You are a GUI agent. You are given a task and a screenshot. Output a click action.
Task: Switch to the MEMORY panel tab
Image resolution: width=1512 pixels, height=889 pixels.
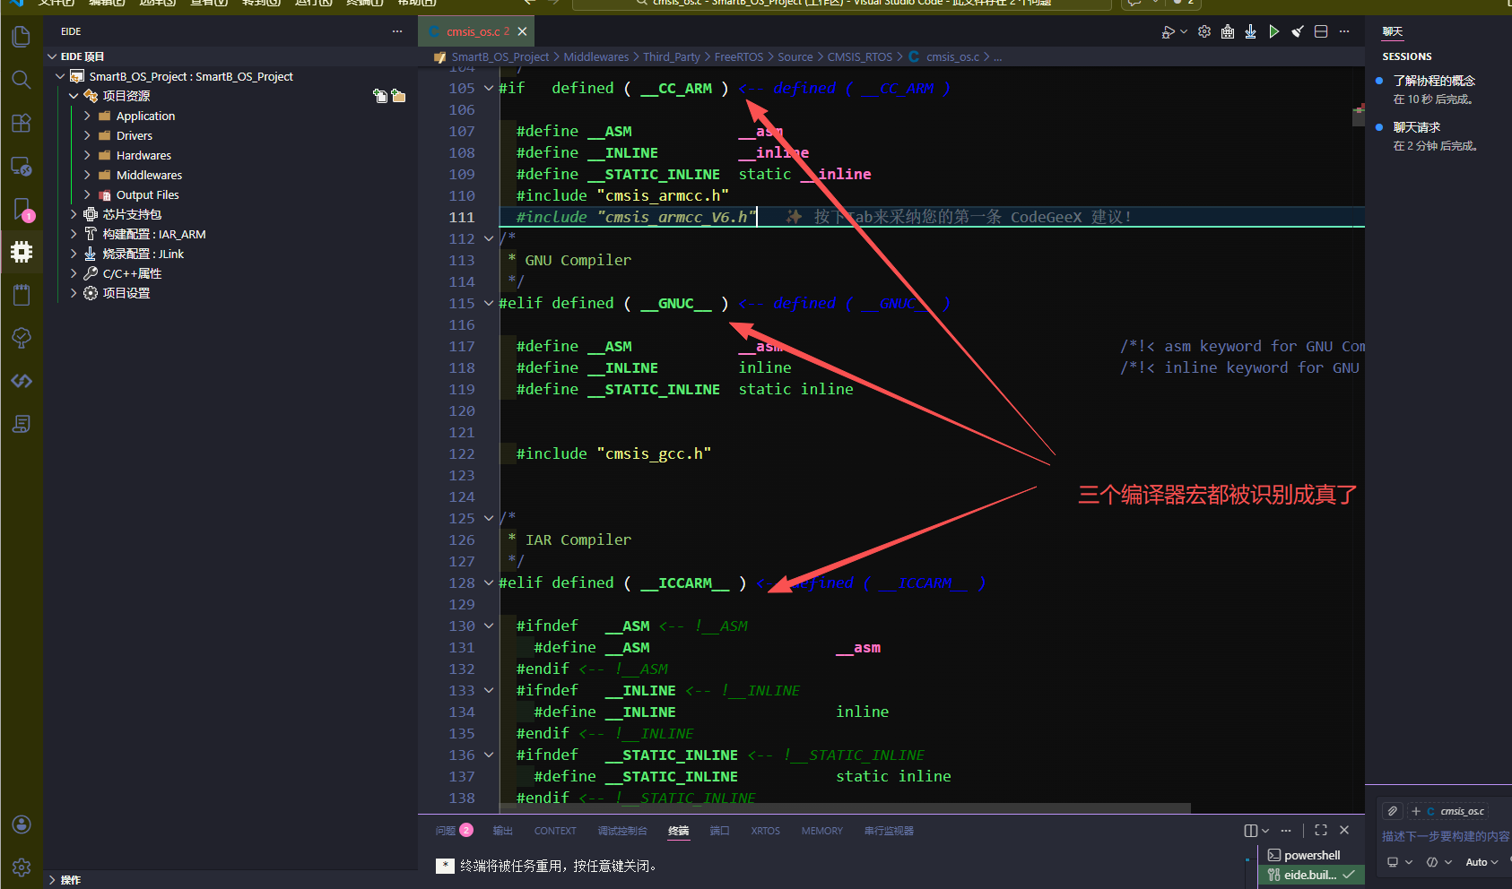pyautogui.click(x=821, y=831)
